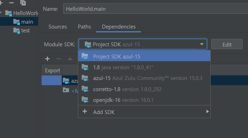Switch to the Dependencies tab
Screen dimensions: 248x138
119,27
